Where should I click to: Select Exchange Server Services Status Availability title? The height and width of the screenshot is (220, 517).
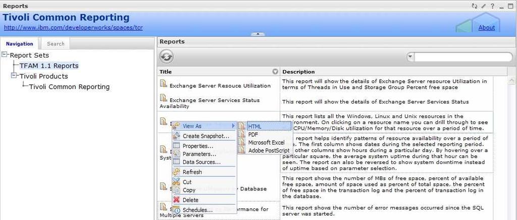210,103
